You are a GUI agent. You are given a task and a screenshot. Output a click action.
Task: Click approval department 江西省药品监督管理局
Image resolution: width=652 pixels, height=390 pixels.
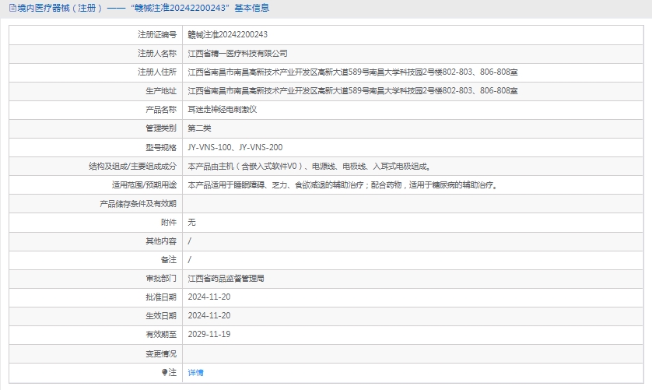click(226, 278)
